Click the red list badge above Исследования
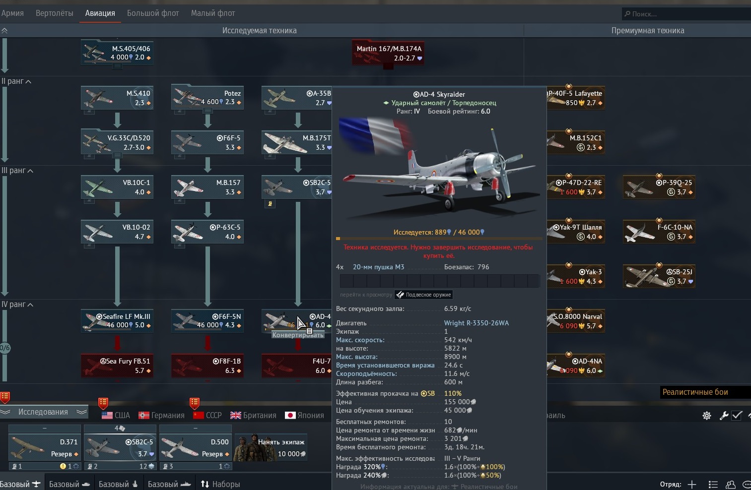The image size is (751, 490). click(x=5, y=397)
